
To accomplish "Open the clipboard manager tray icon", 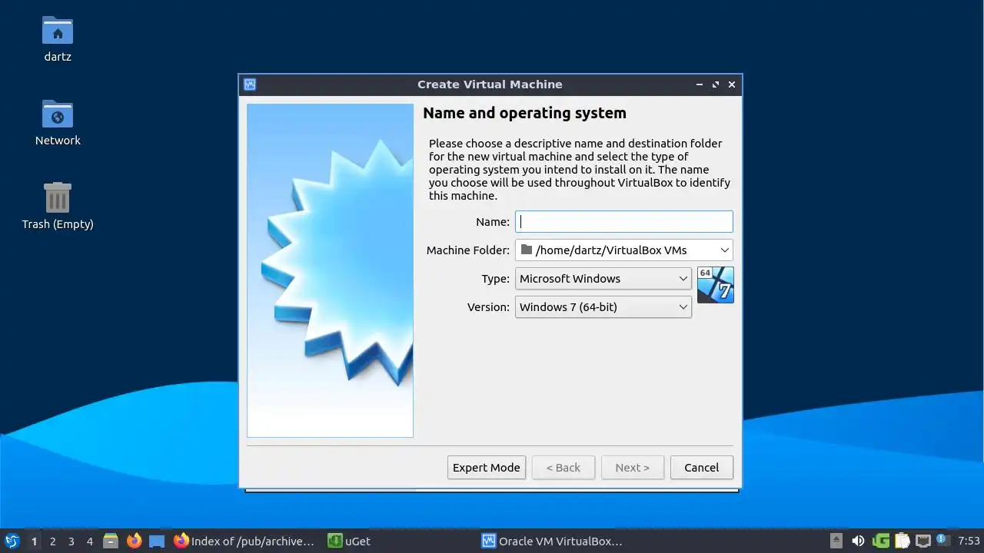I will click(902, 541).
